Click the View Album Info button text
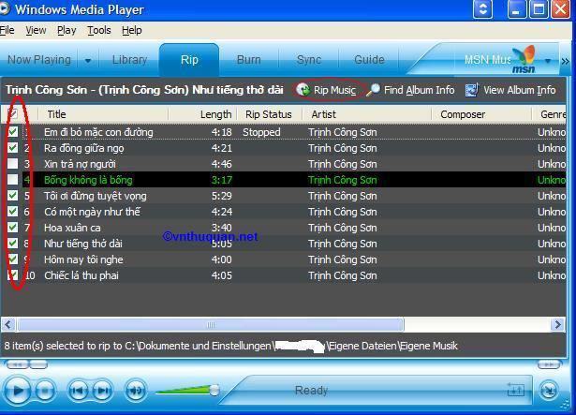576x415 pixels. (x=520, y=90)
